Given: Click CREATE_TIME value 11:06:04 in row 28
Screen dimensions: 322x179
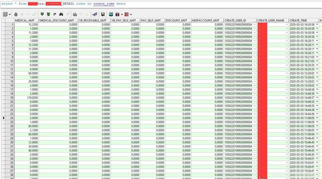Looking at the screenshot, I should click(302, 134).
